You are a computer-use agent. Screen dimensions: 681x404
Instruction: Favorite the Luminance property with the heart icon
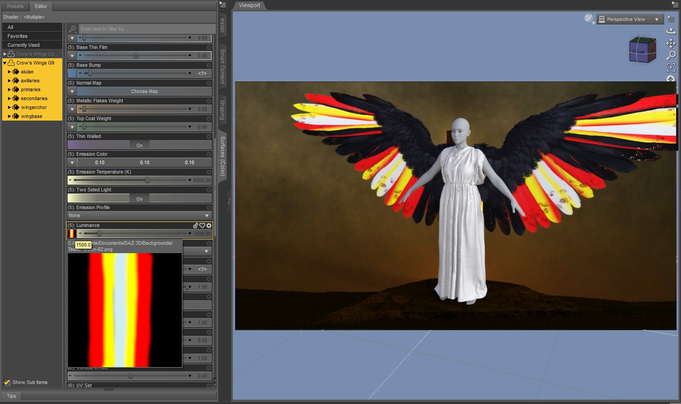[x=202, y=226]
